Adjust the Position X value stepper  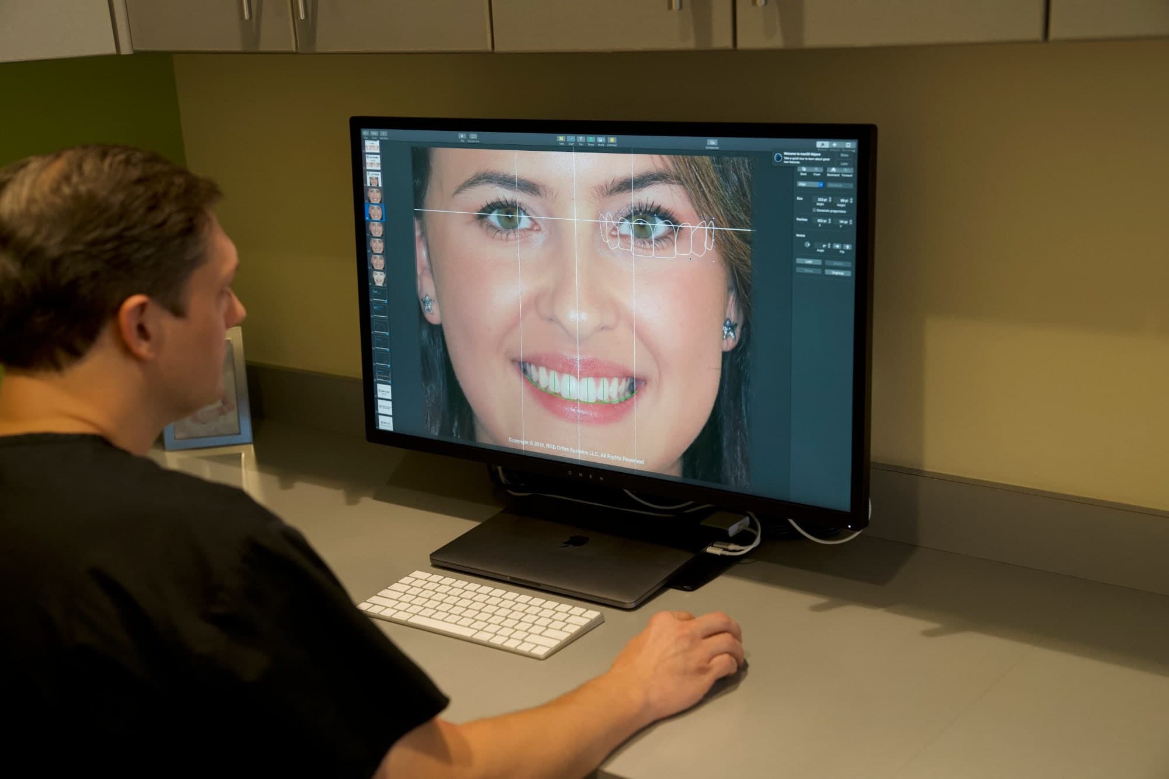tap(829, 221)
